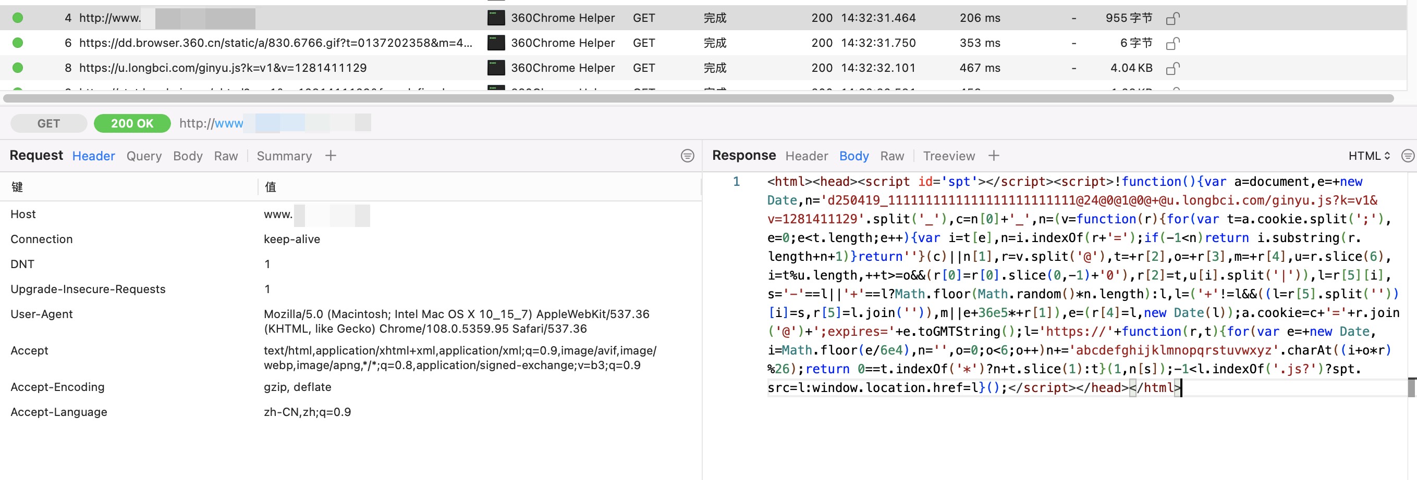Add new Request tab with plus icon
This screenshot has width=1417, height=480.
331,156
